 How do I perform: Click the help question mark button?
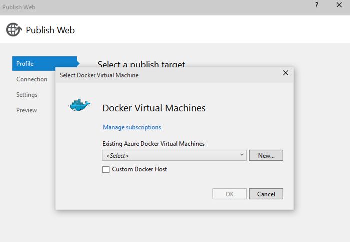316,5
